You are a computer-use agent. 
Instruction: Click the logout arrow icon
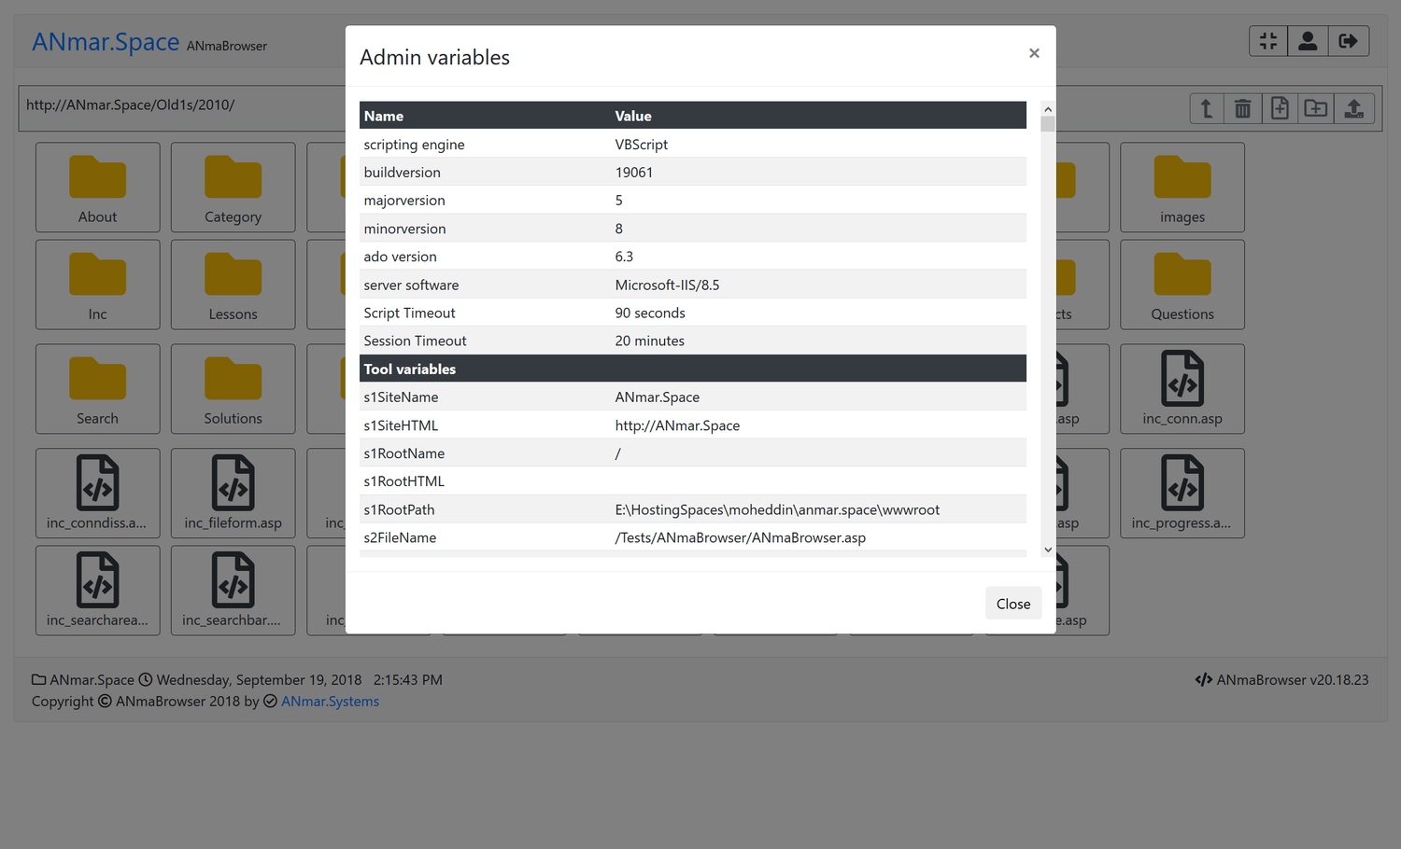(x=1348, y=41)
